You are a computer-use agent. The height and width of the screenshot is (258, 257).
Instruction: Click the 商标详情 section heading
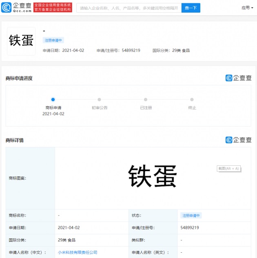tap(15, 140)
